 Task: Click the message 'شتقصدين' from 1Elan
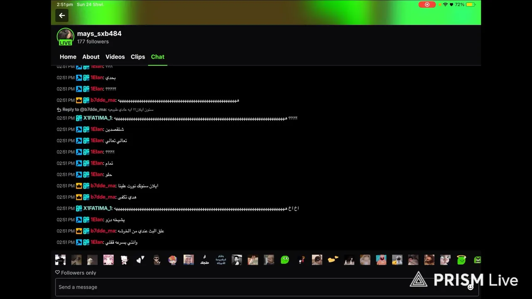coord(114,130)
